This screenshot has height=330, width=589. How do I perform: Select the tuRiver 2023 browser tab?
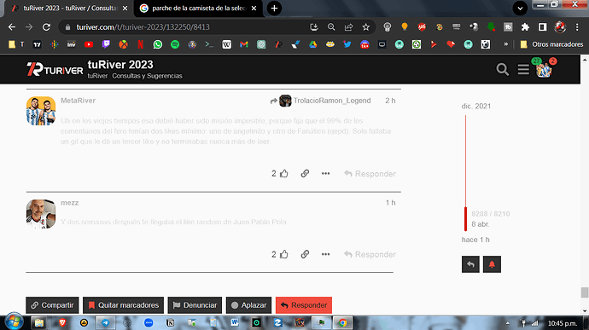(69, 9)
